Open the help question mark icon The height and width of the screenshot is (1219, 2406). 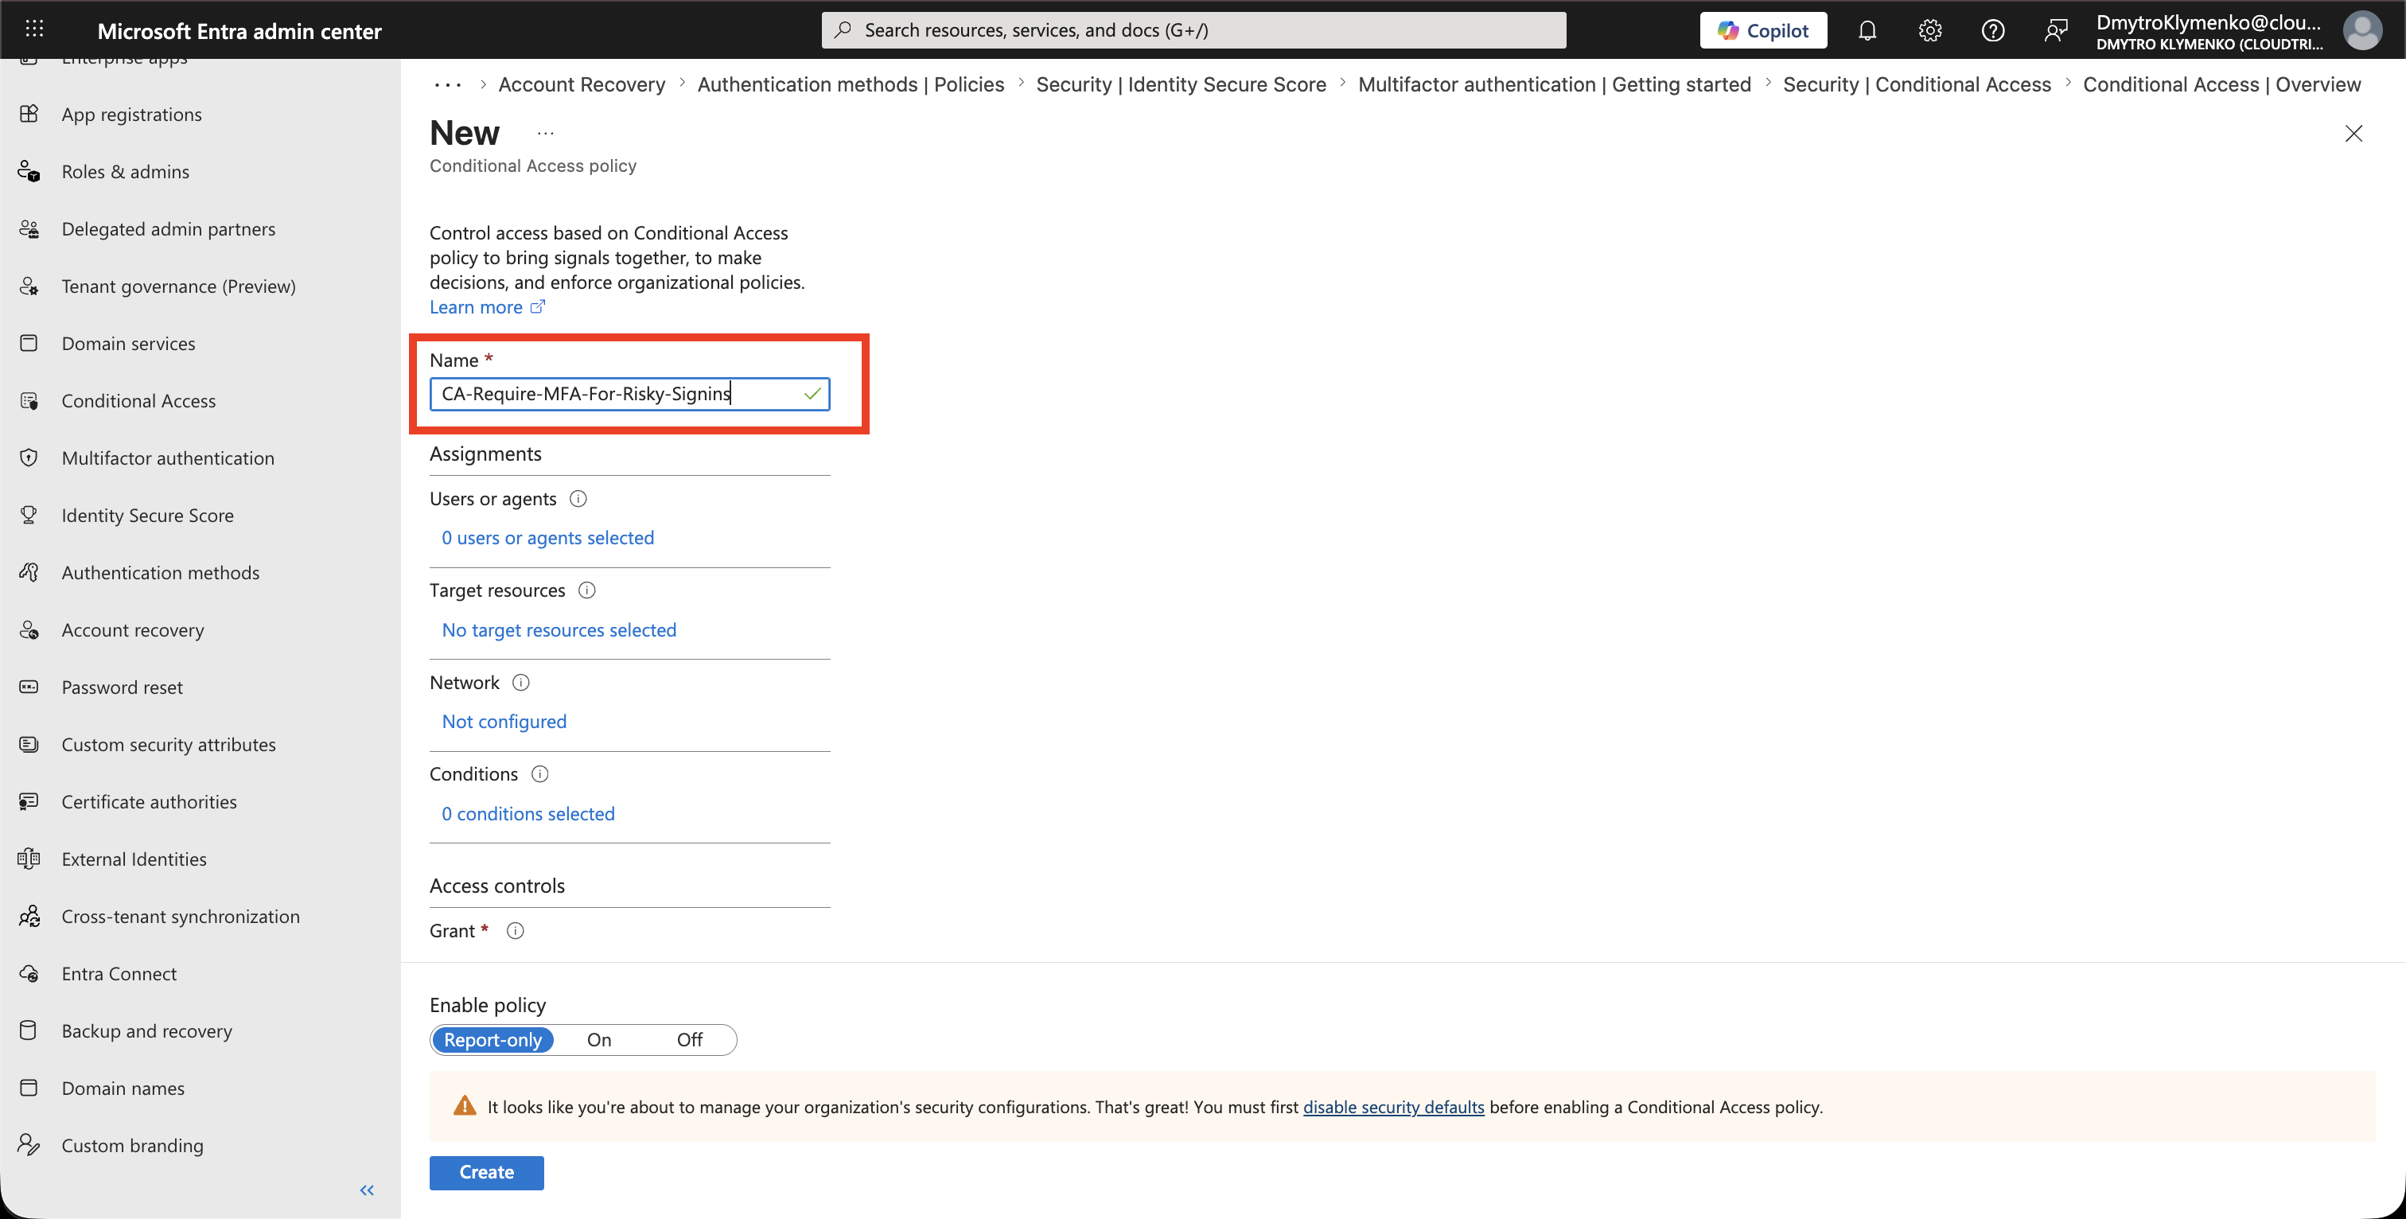1992,30
